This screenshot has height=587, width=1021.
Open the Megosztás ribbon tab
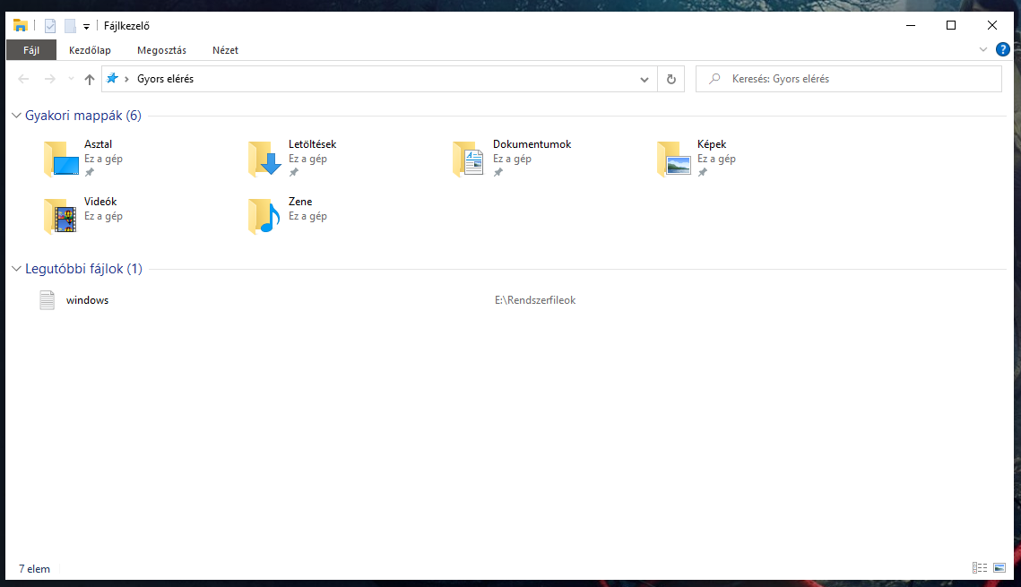(x=161, y=50)
